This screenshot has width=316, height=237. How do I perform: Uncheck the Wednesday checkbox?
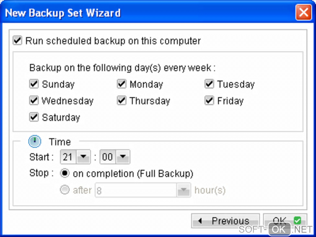[34, 101]
